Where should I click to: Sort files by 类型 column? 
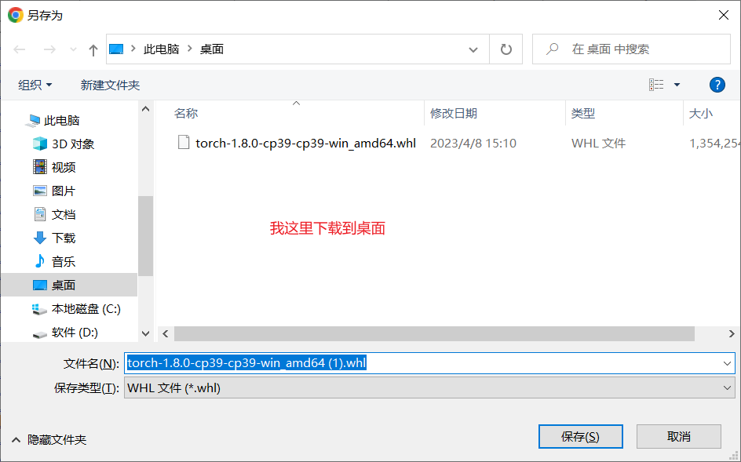point(582,114)
